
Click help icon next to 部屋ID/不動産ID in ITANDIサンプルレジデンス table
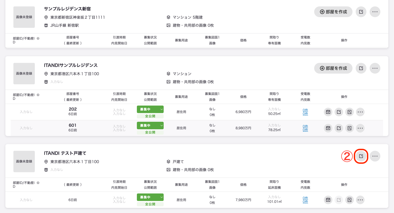coord(38,95)
